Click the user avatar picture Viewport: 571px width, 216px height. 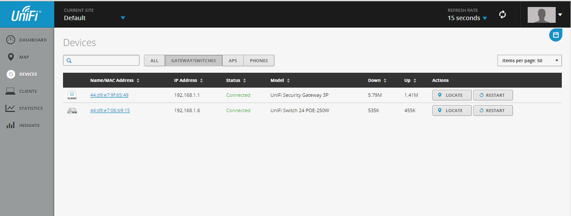pos(541,15)
